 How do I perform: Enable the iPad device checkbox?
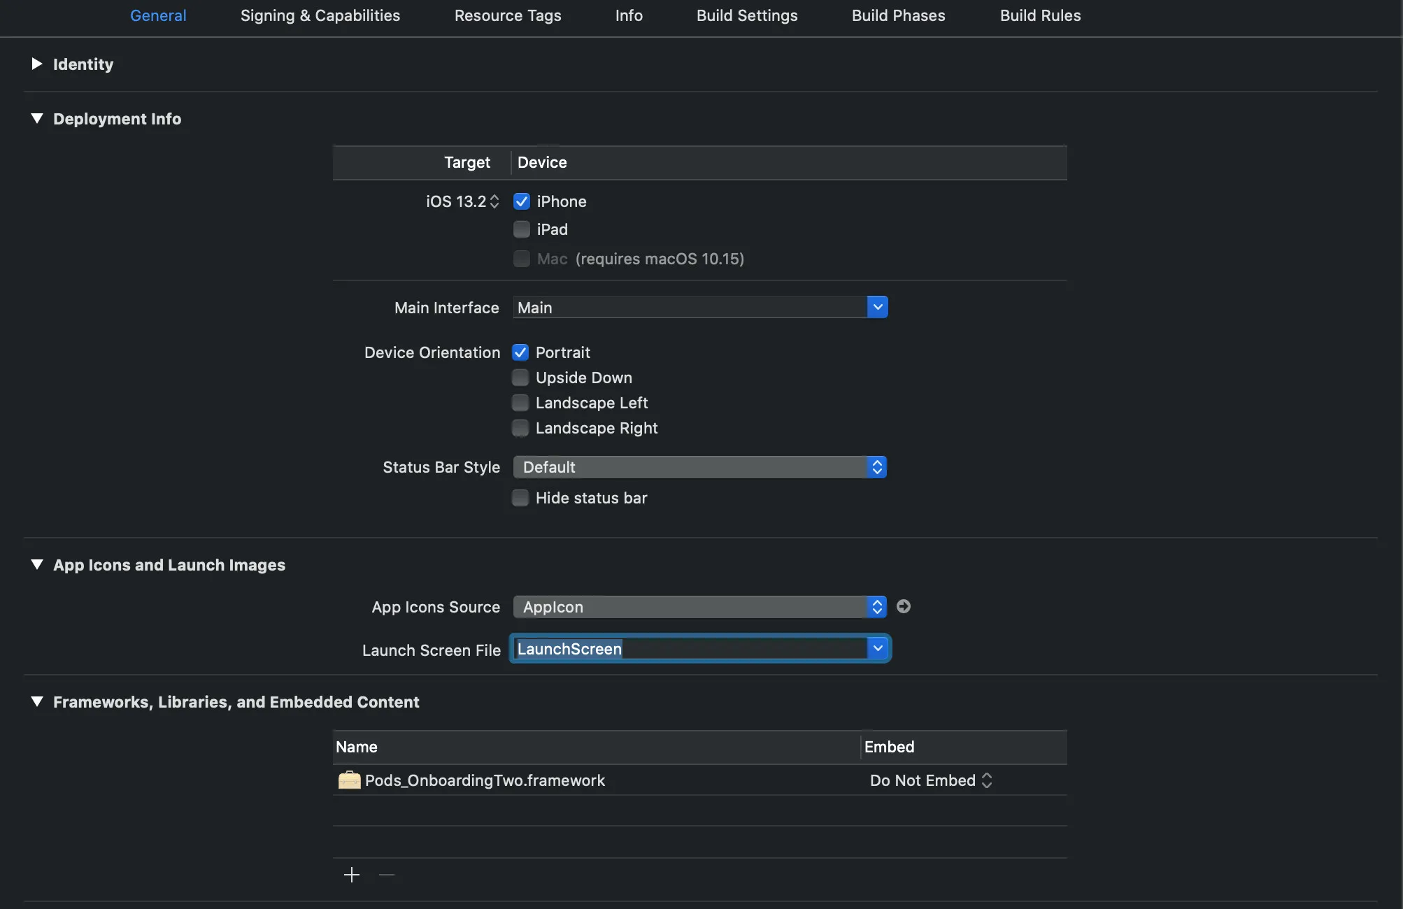point(522,229)
